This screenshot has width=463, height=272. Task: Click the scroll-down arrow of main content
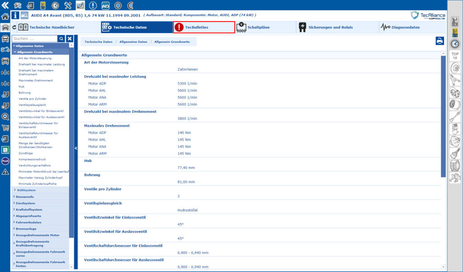point(443,267)
